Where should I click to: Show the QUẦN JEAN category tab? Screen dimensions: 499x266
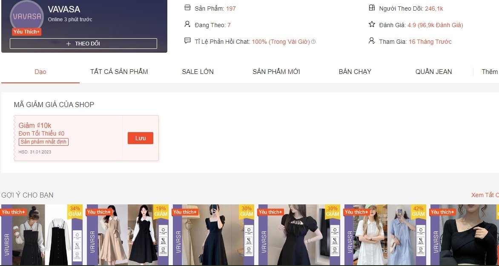pyautogui.click(x=433, y=71)
